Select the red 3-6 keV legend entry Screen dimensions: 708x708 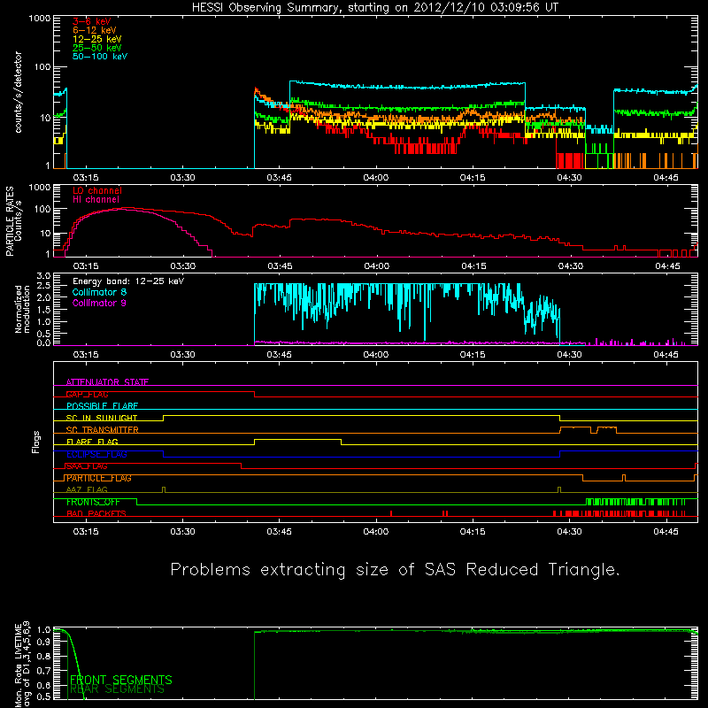coord(92,21)
